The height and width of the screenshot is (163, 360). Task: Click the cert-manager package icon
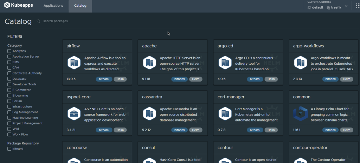coord(225,113)
